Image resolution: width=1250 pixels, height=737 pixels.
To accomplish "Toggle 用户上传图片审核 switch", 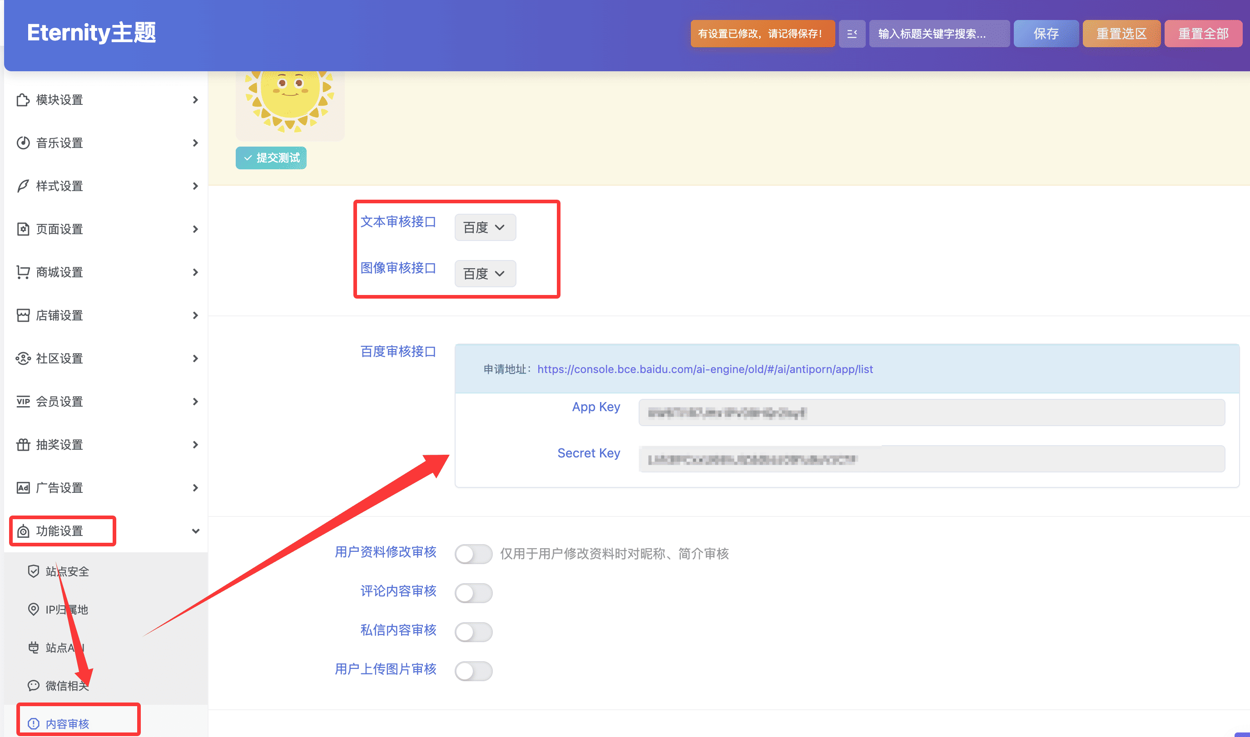I will pyautogui.click(x=473, y=671).
